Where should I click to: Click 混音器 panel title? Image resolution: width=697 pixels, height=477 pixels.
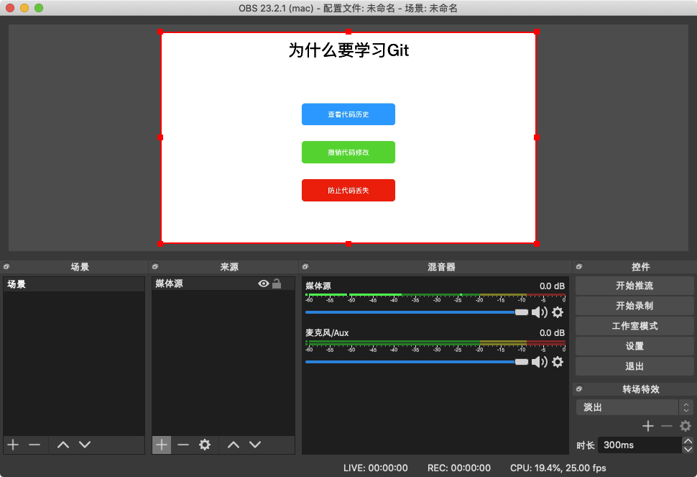[x=441, y=267]
